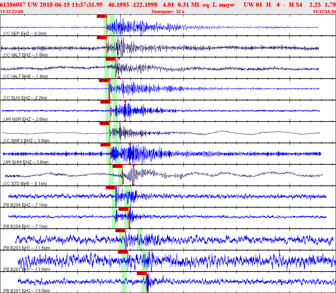Select the UW HSR EHZ station label
The width and height of the screenshot is (336, 293).
click(25, 119)
